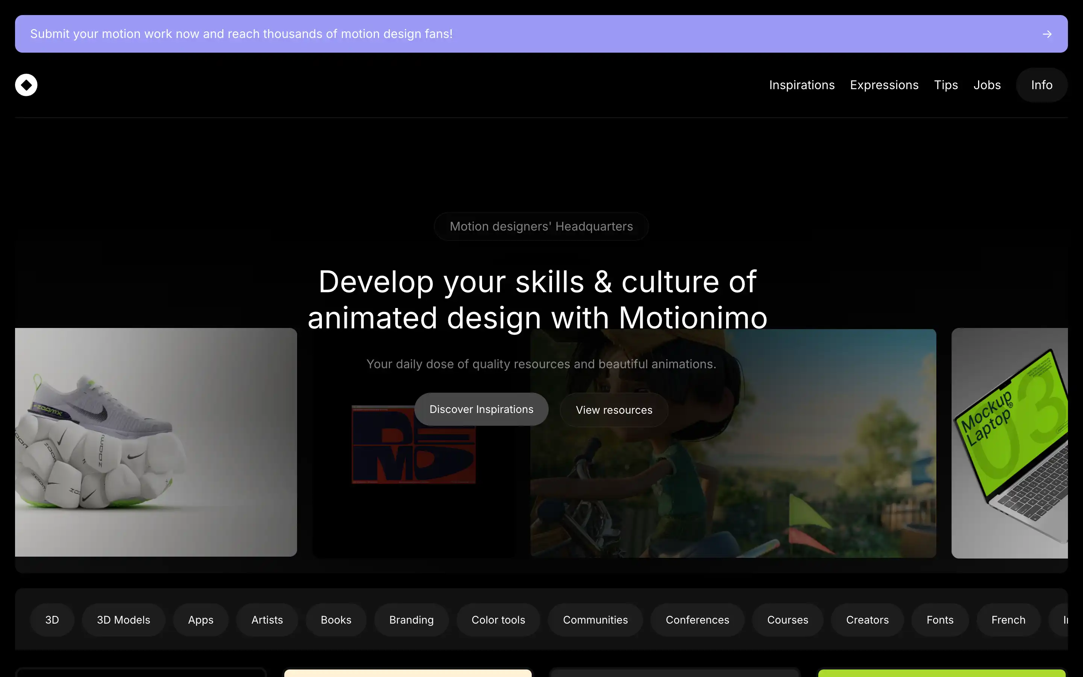1083x677 pixels.
Task: Open the Conferences category
Action: click(697, 620)
